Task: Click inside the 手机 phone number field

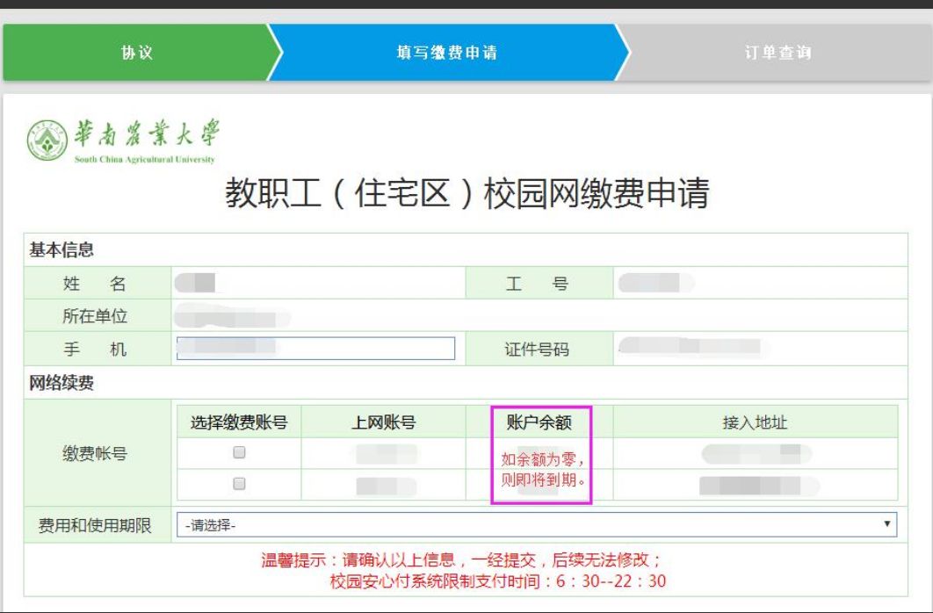Action: 316,349
